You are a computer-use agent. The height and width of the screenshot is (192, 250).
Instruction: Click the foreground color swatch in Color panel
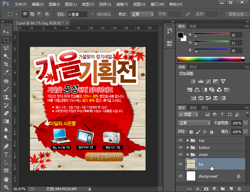180,35
